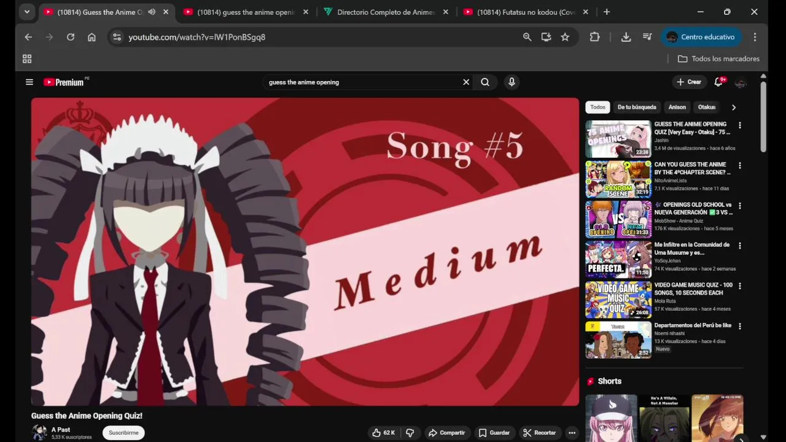The width and height of the screenshot is (786, 442).
Task: Open options for Departamentos del Perú video
Action: point(739,326)
